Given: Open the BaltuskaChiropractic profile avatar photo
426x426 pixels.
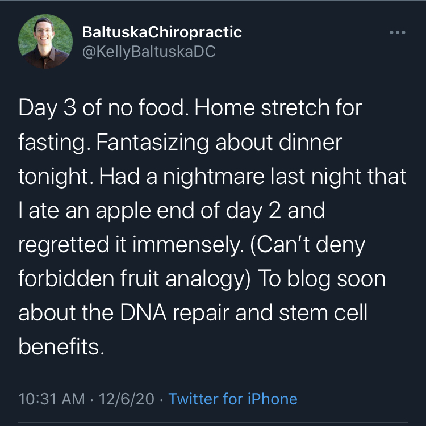Looking at the screenshot, I should tap(45, 41).
